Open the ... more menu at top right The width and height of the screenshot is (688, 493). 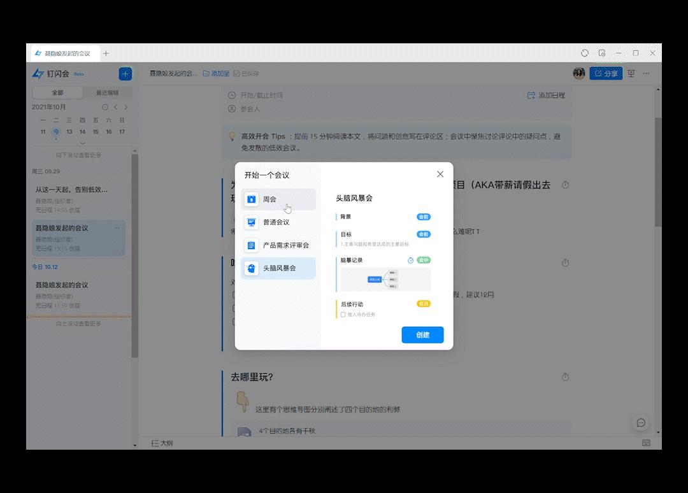click(x=646, y=73)
